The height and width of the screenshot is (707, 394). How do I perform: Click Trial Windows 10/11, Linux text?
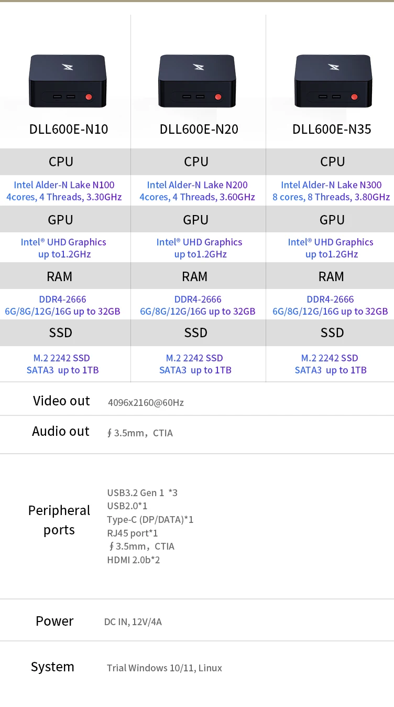(165, 668)
